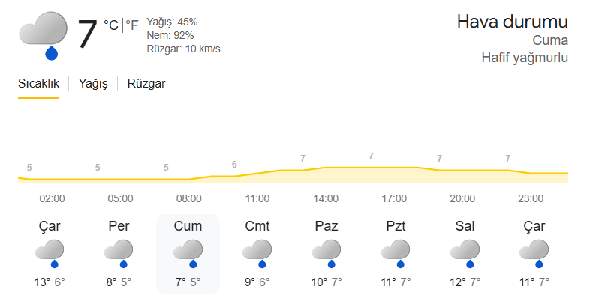Switch units to Celsius (°C)
This screenshot has width=593, height=301.
(111, 25)
